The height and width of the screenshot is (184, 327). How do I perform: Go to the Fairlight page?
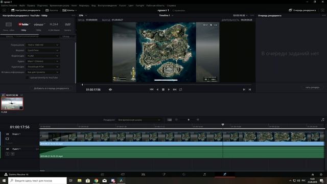204,174
